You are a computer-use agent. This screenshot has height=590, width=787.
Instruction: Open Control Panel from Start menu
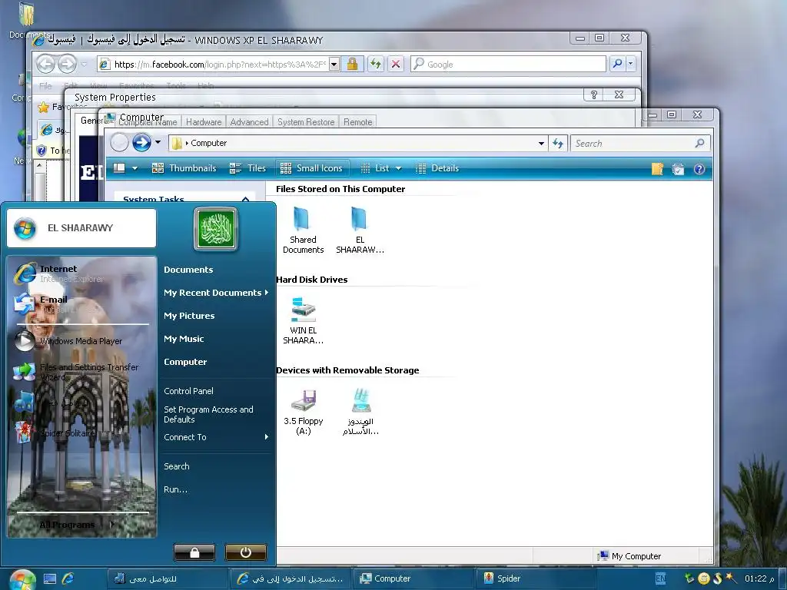188,391
